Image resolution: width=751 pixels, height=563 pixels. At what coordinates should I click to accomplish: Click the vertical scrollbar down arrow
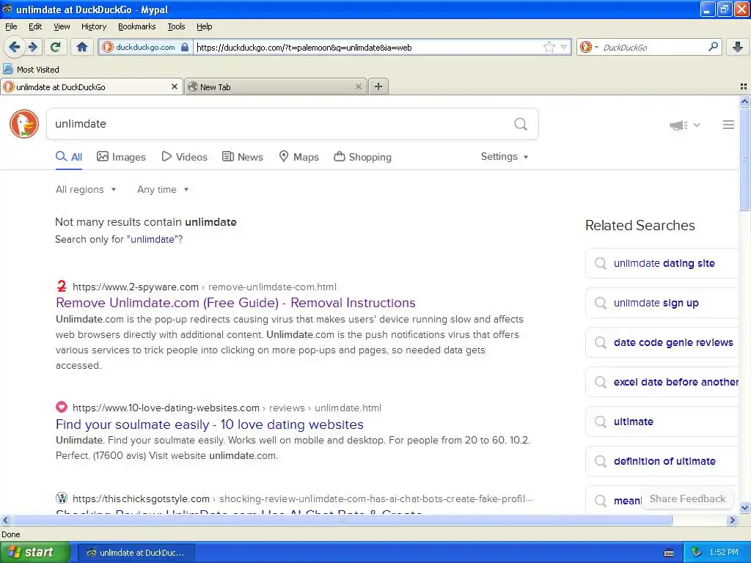pos(744,507)
